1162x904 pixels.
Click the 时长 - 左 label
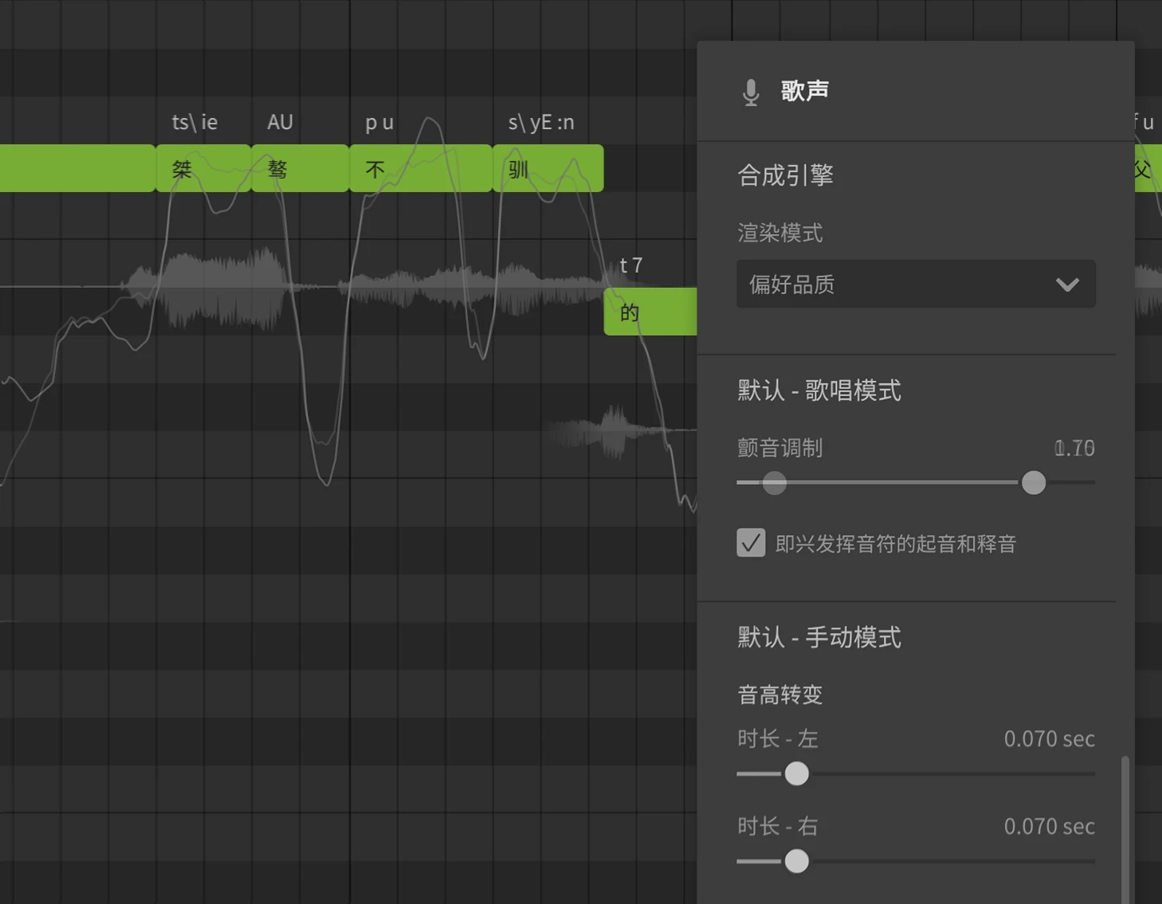(x=777, y=739)
